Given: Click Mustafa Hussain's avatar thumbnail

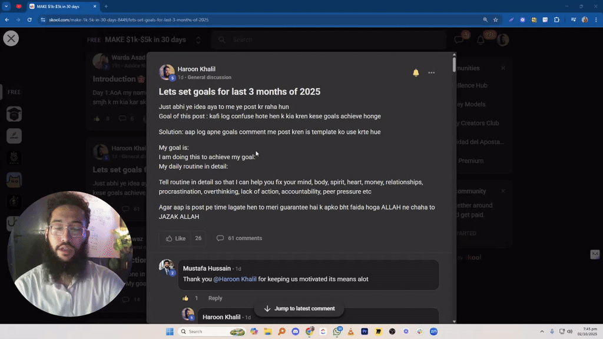Looking at the screenshot, I should [x=167, y=267].
